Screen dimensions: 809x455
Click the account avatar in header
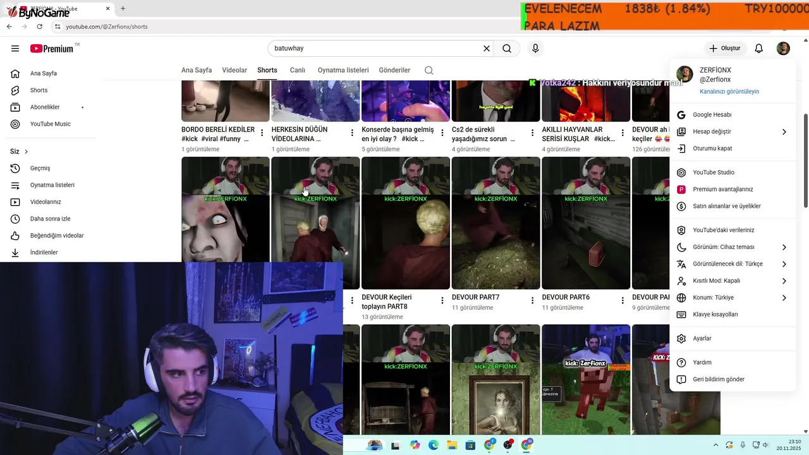pos(783,49)
